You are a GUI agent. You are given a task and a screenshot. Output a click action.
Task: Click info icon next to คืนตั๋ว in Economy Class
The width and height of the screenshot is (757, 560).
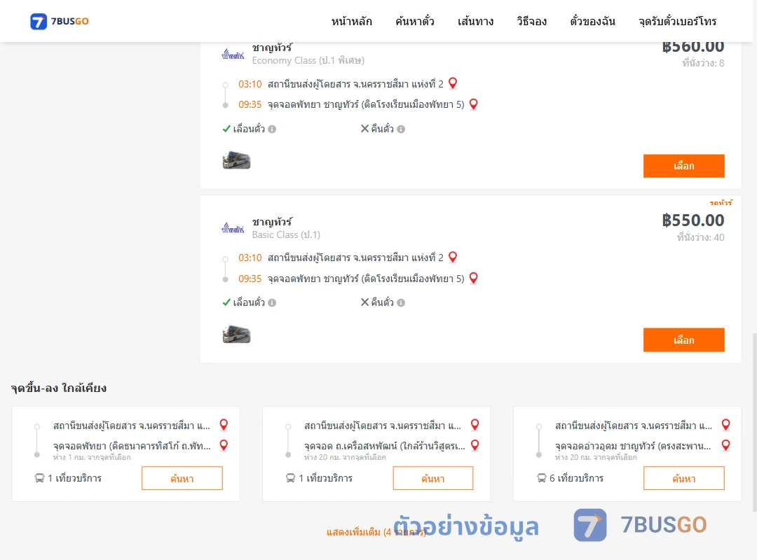(401, 129)
